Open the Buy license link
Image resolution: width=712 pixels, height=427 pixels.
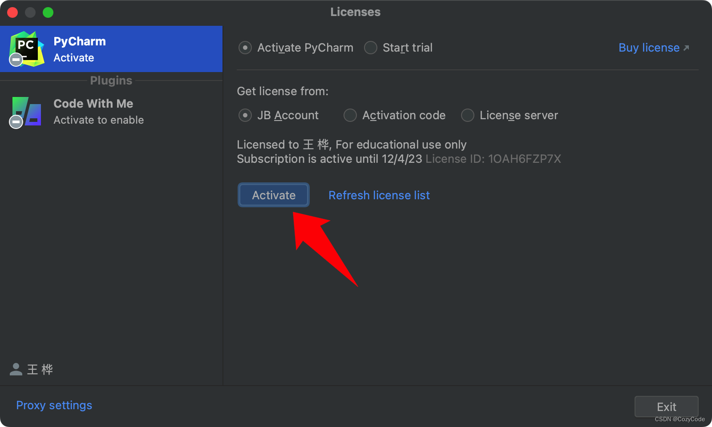(654, 48)
